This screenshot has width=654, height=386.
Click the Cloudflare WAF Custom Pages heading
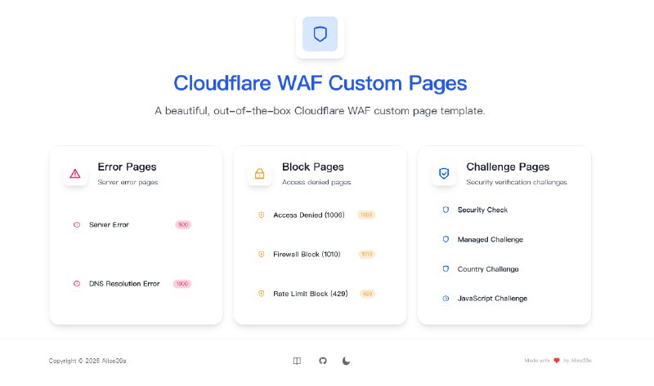[x=320, y=83]
